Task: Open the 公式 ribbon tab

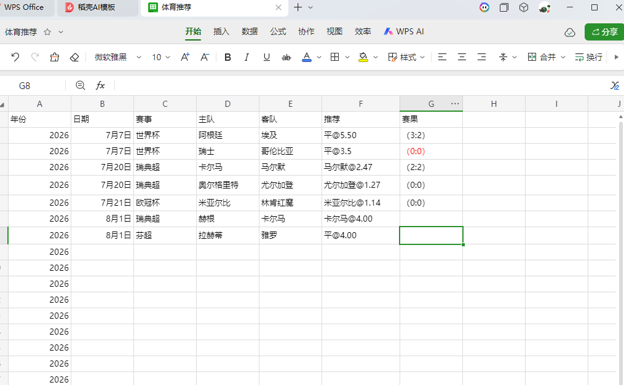Action: tap(278, 32)
